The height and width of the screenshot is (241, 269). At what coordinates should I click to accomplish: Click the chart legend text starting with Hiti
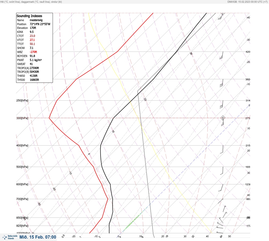click(x=31, y=2)
